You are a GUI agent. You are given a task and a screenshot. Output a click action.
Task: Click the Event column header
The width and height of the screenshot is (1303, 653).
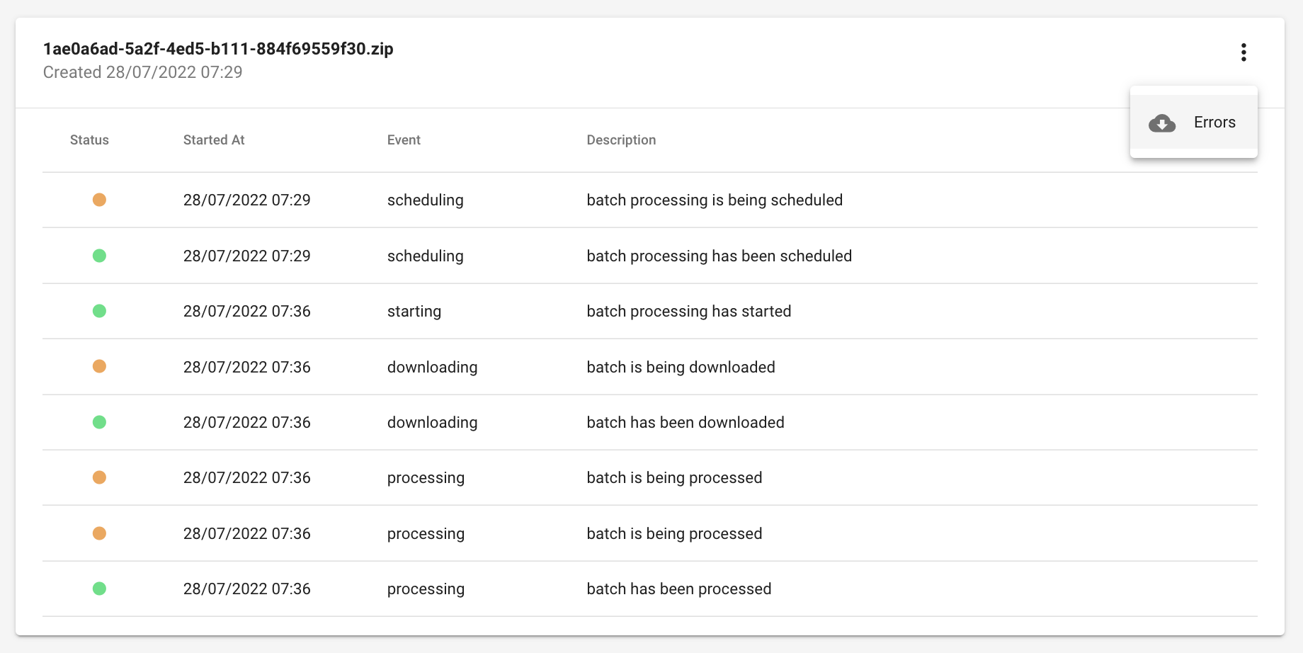point(404,140)
